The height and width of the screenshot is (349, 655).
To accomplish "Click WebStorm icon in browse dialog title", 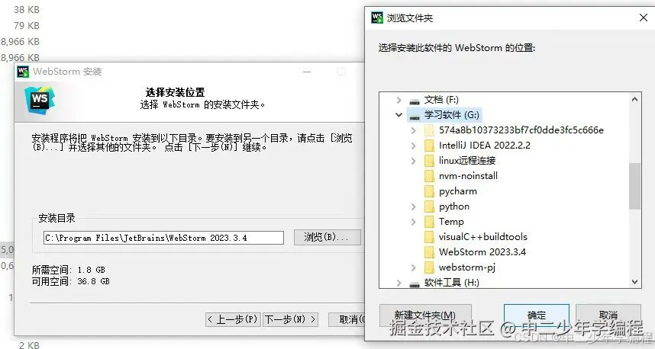I will click(x=377, y=18).
